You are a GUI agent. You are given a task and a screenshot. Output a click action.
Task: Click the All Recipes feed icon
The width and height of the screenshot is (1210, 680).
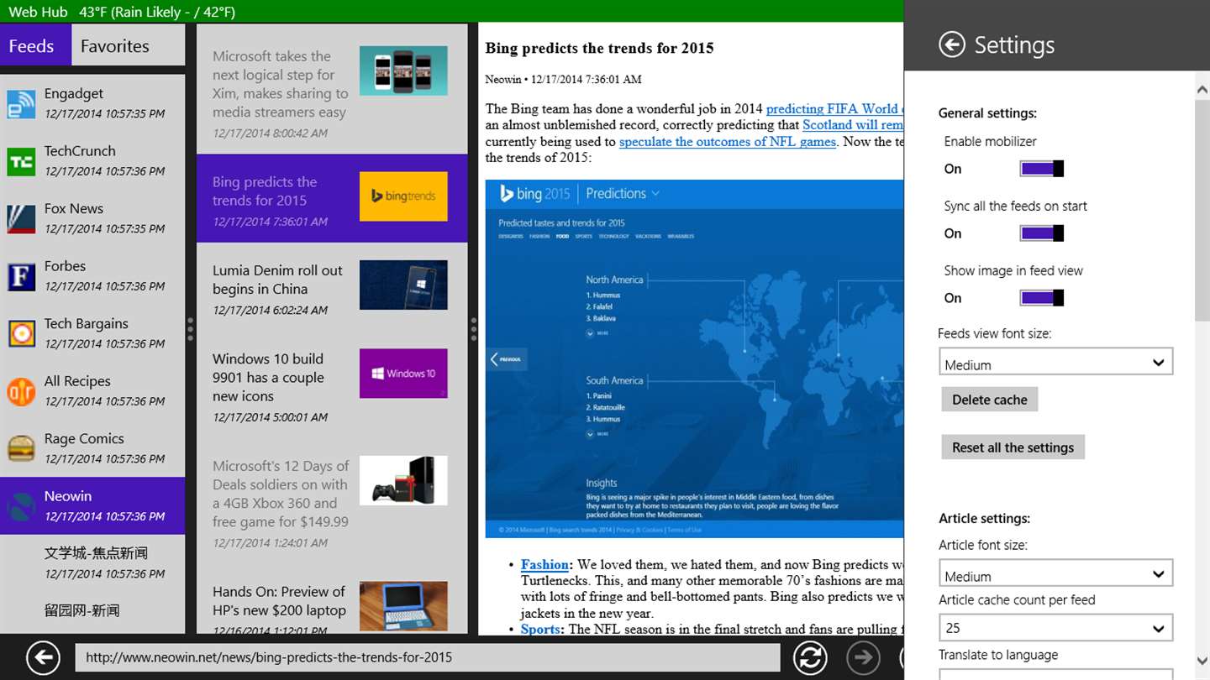[21, 391]
